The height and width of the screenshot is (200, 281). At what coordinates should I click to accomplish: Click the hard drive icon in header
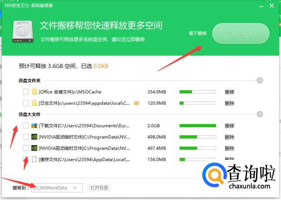pos(23,32)
